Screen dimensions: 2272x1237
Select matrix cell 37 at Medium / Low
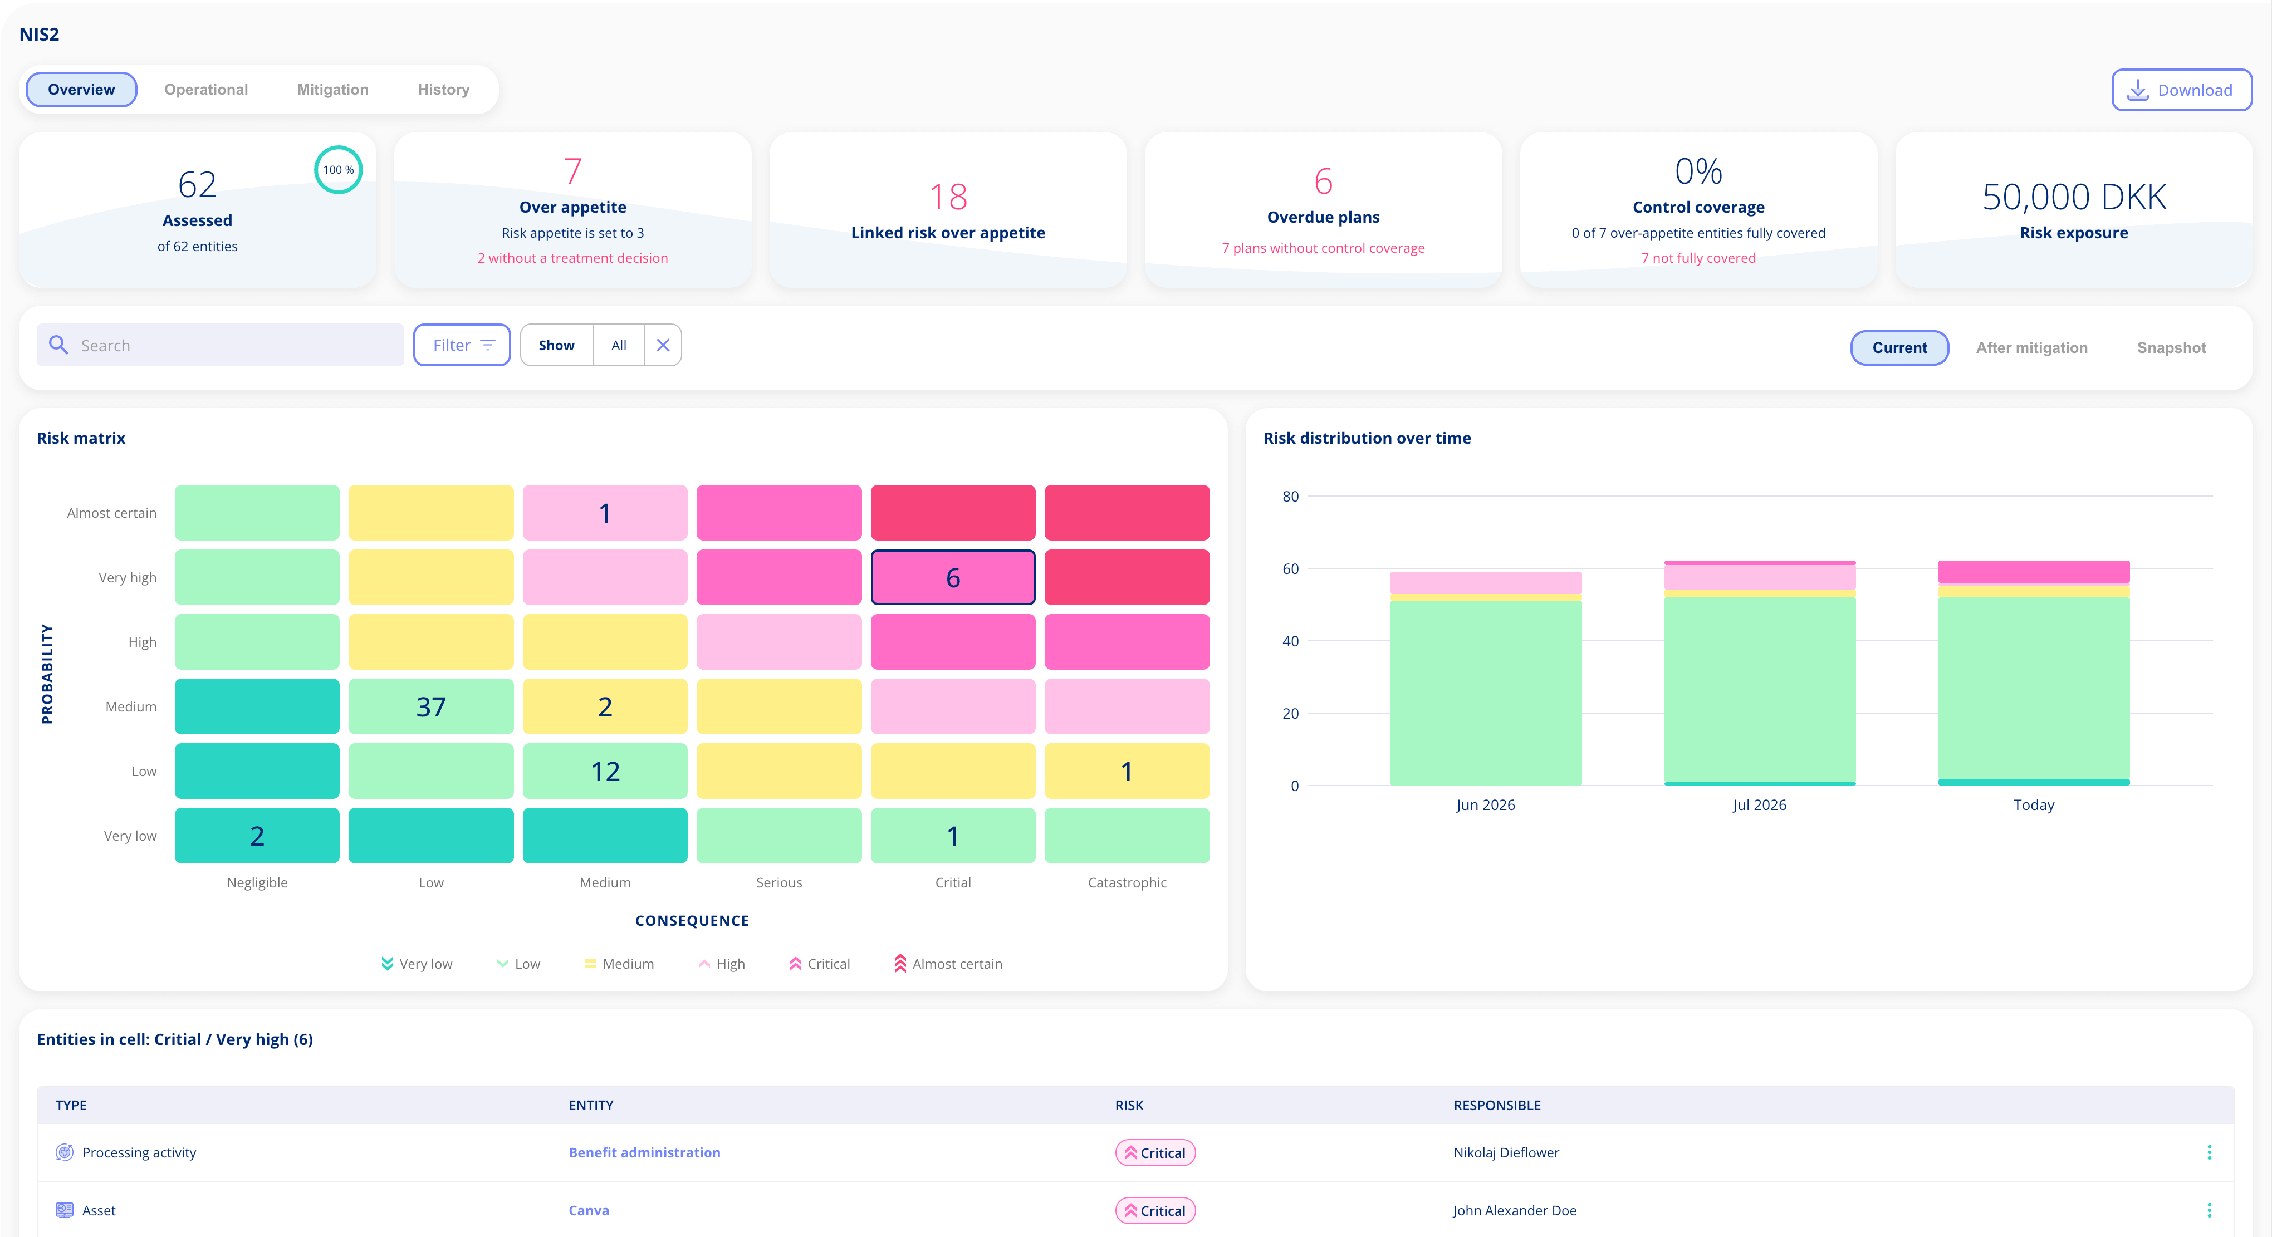click(x=430, y=706)
